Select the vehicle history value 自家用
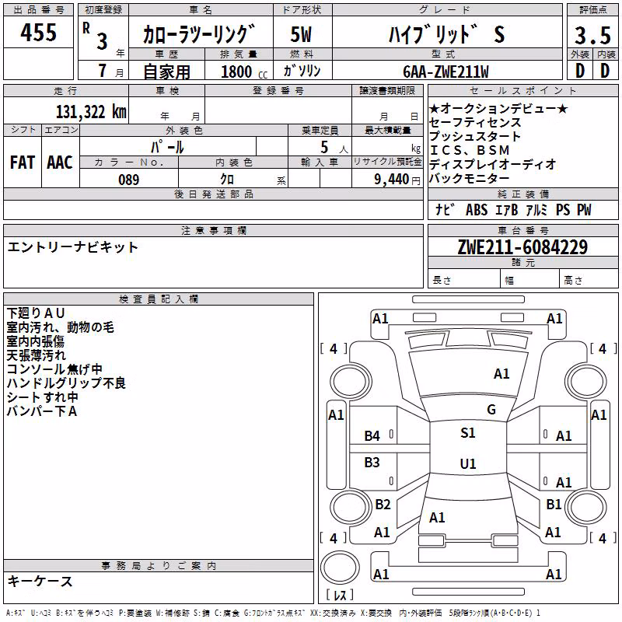The height and width of the screenshot is (622, 622). click(x=166, y=72)
